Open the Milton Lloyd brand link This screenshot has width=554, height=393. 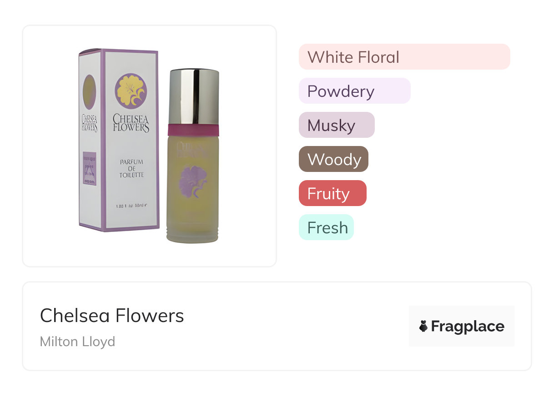[x=77, y=341]
